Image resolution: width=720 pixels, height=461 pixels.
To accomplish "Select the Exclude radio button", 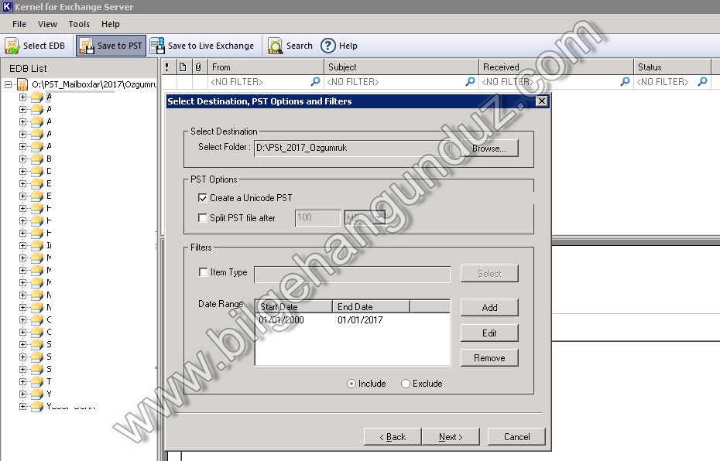I will point(405,384).
